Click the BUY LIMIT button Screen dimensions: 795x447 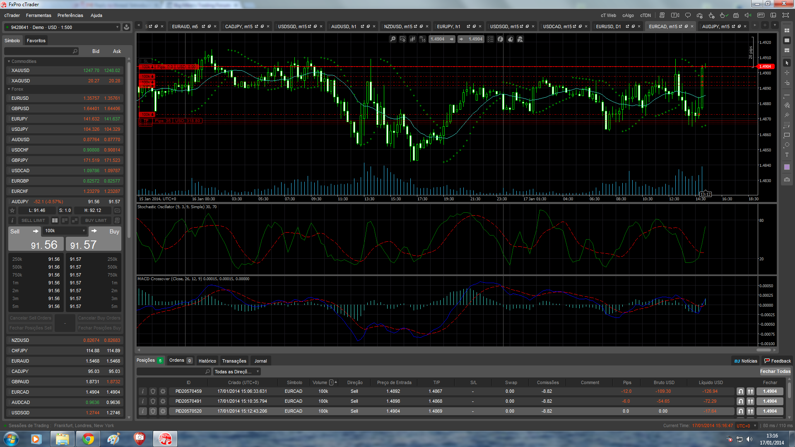(x=96, y=221)
